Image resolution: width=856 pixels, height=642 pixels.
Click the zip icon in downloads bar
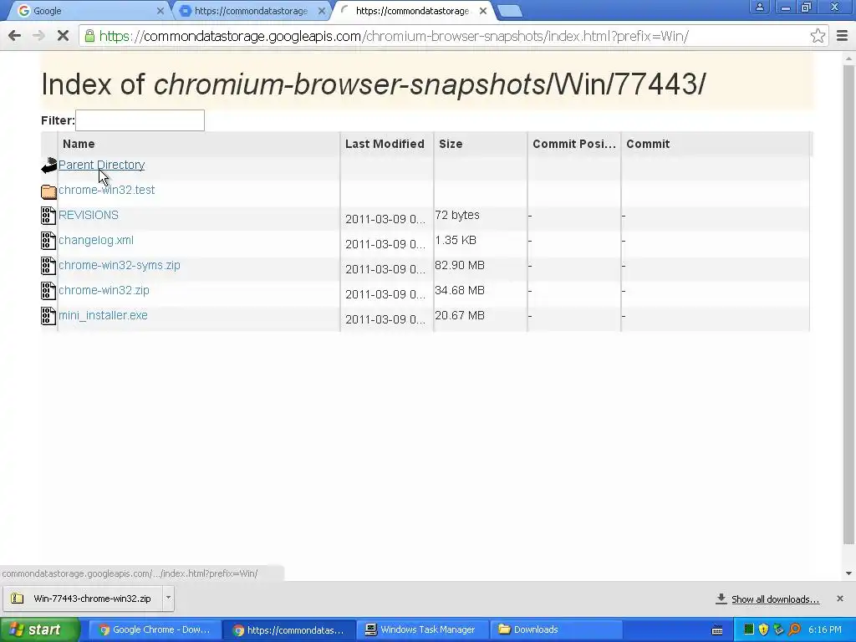point(17,599)
